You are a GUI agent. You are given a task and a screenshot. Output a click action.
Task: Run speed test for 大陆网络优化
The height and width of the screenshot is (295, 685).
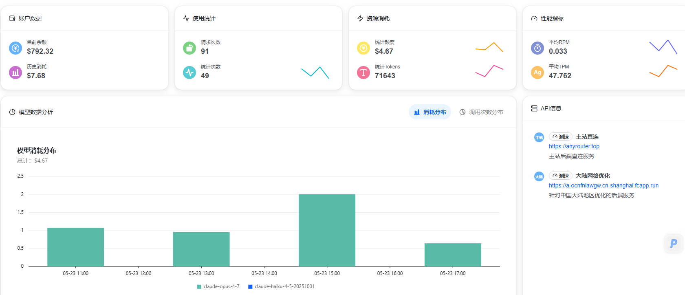[561, 176]
